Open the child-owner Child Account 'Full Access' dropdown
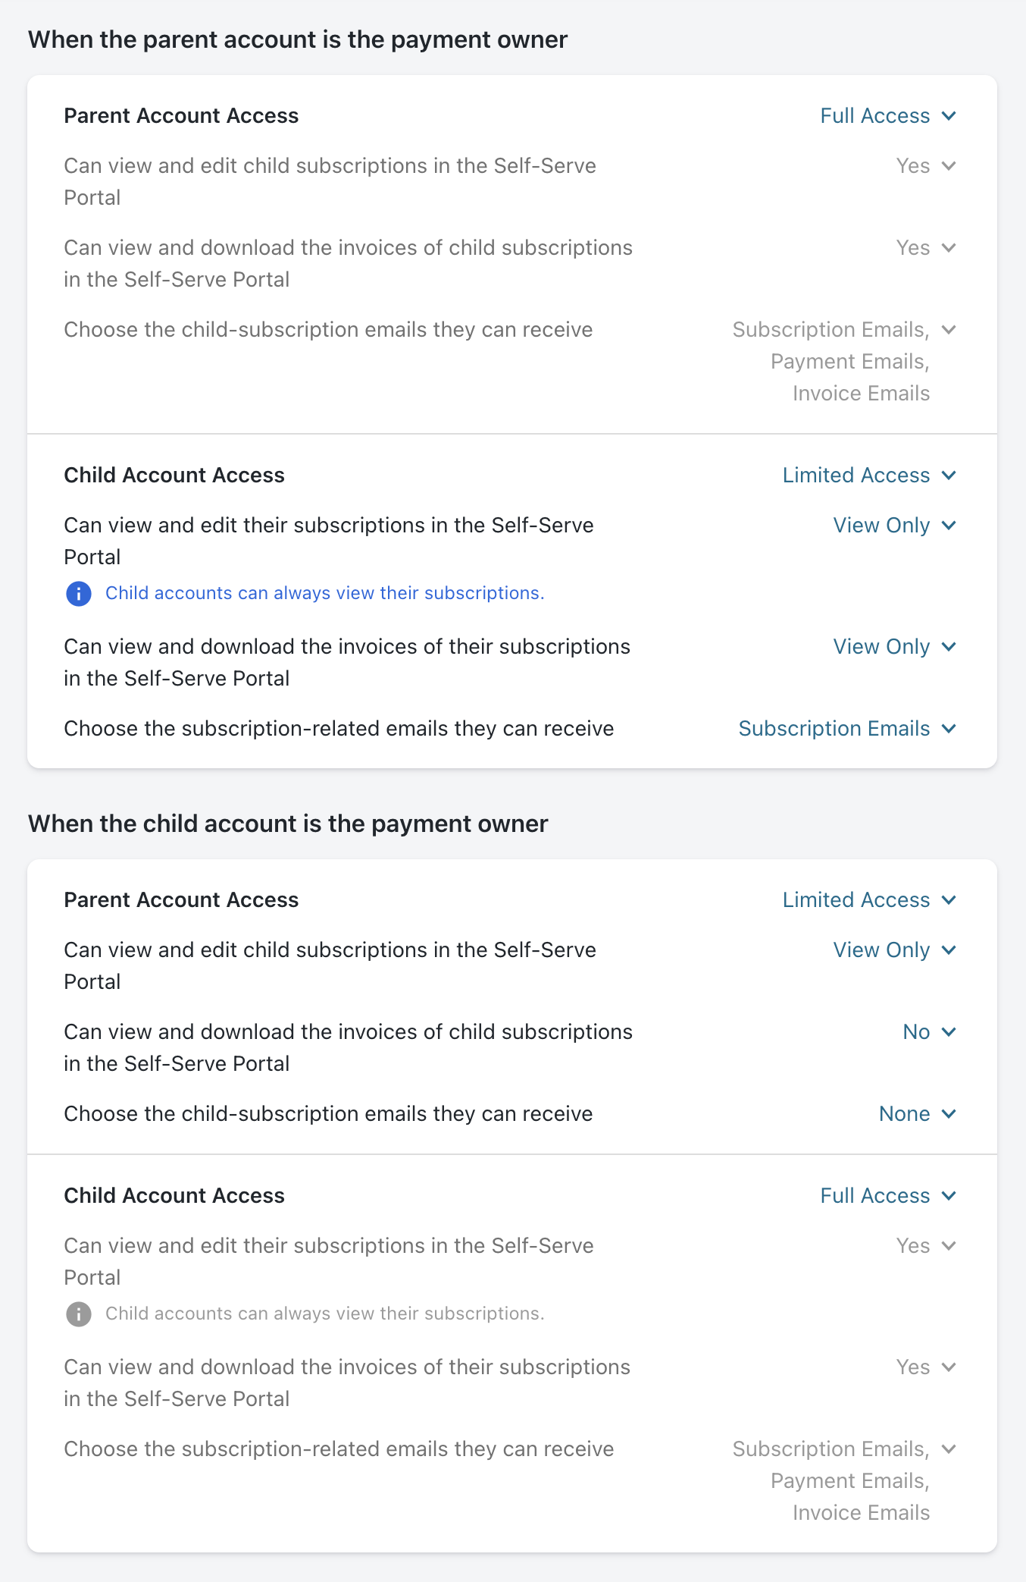The width and height of the screenshot is (1026, 1582). (887, 1196)
